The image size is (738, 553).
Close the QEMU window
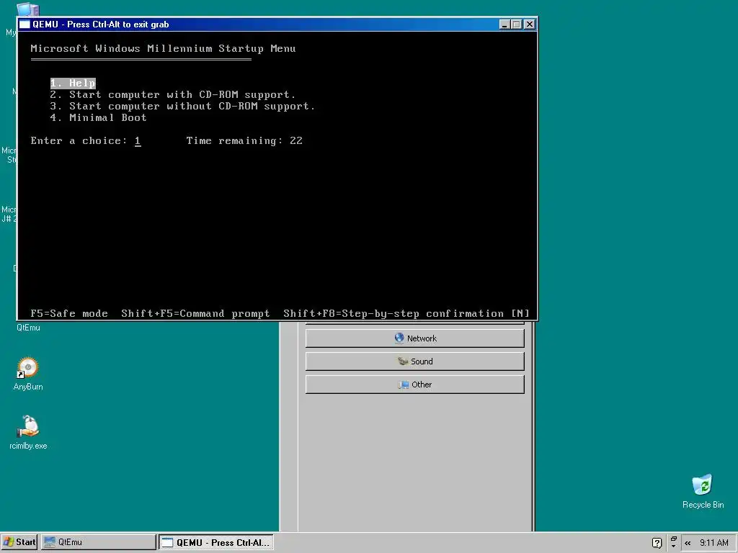coord(530,24)
